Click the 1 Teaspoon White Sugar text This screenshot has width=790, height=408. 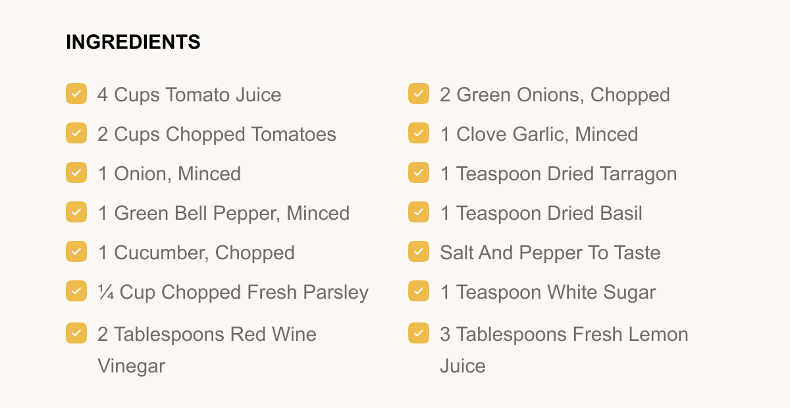[x=547, y=292]
